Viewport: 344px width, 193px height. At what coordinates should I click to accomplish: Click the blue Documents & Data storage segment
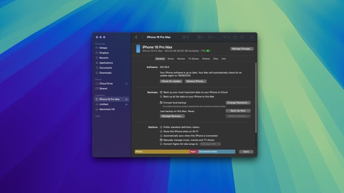click(217, 152)
